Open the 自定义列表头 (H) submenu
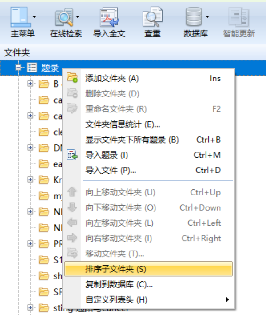 149,300
